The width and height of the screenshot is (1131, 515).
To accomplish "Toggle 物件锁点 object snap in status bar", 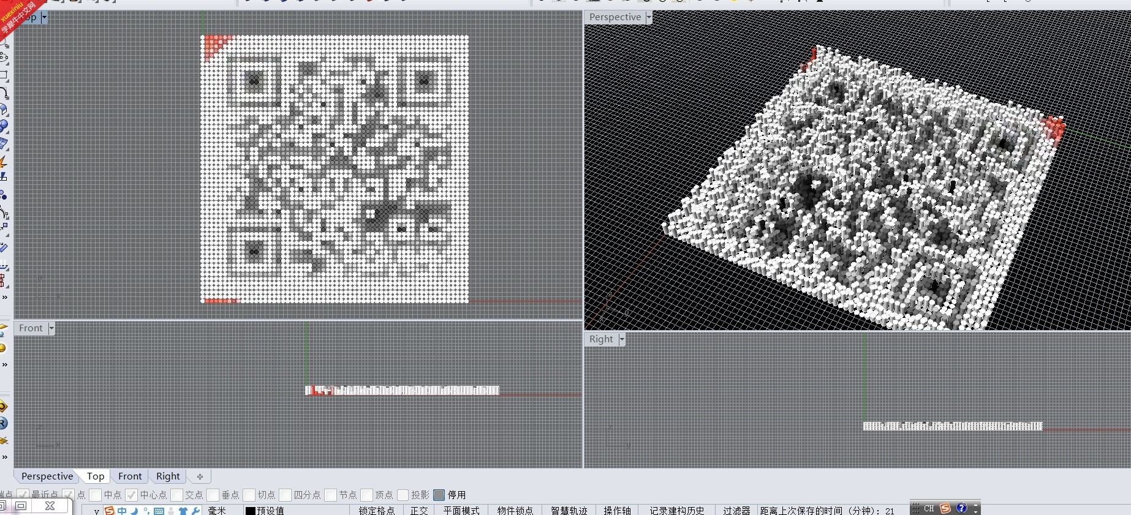I will (x=515, y=511).
